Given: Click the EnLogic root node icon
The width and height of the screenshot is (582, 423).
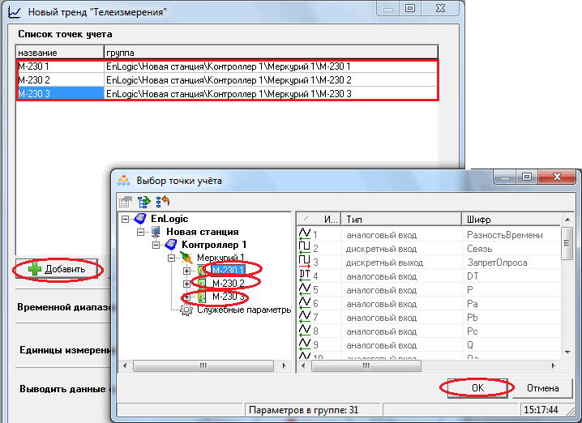Looking at the screenshot, I should 140,219.
